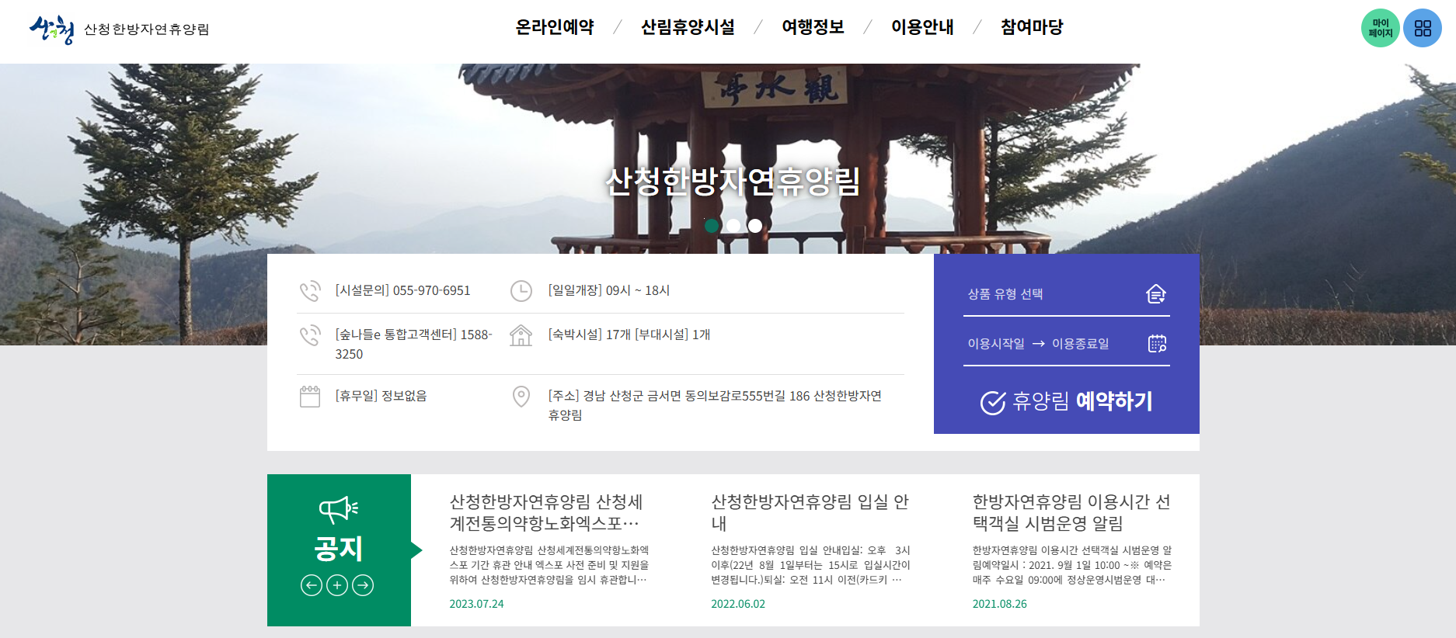Click the notice date 2021.08.26
1456x638 pixels.
point(1000,604)
